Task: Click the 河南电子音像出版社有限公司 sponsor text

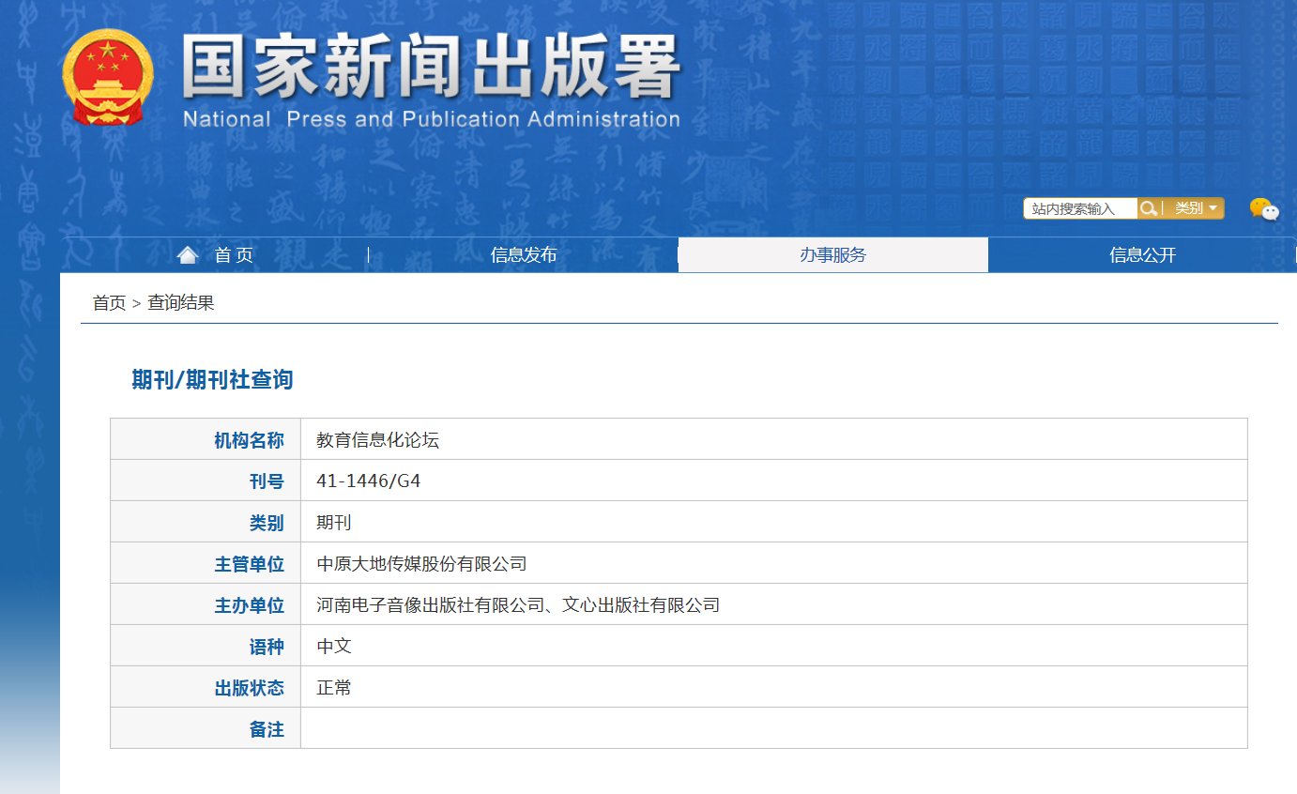Action: (x=431, y=605)
